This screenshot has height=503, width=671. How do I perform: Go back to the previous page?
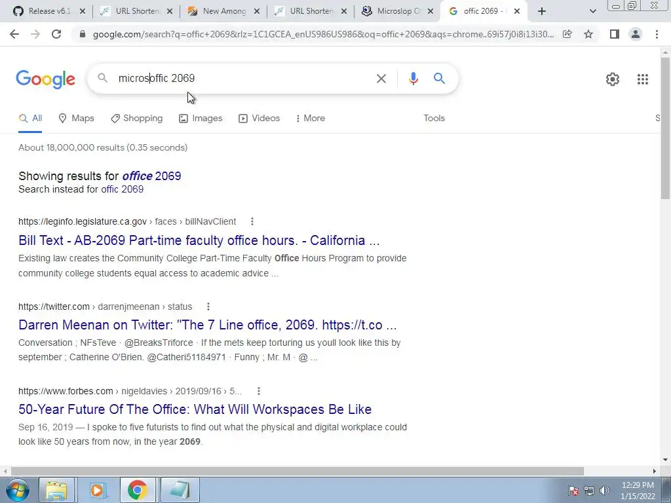14,34
